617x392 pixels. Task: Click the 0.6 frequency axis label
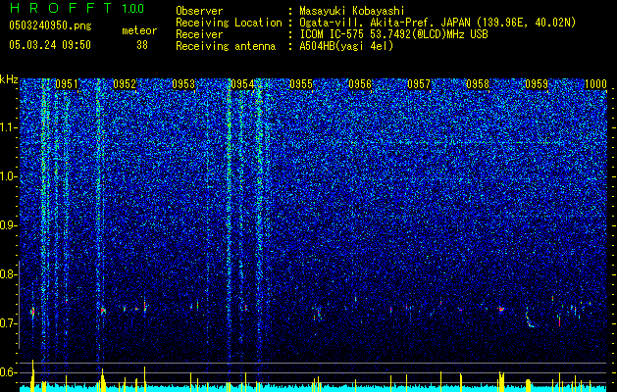[x=9, y=372]
